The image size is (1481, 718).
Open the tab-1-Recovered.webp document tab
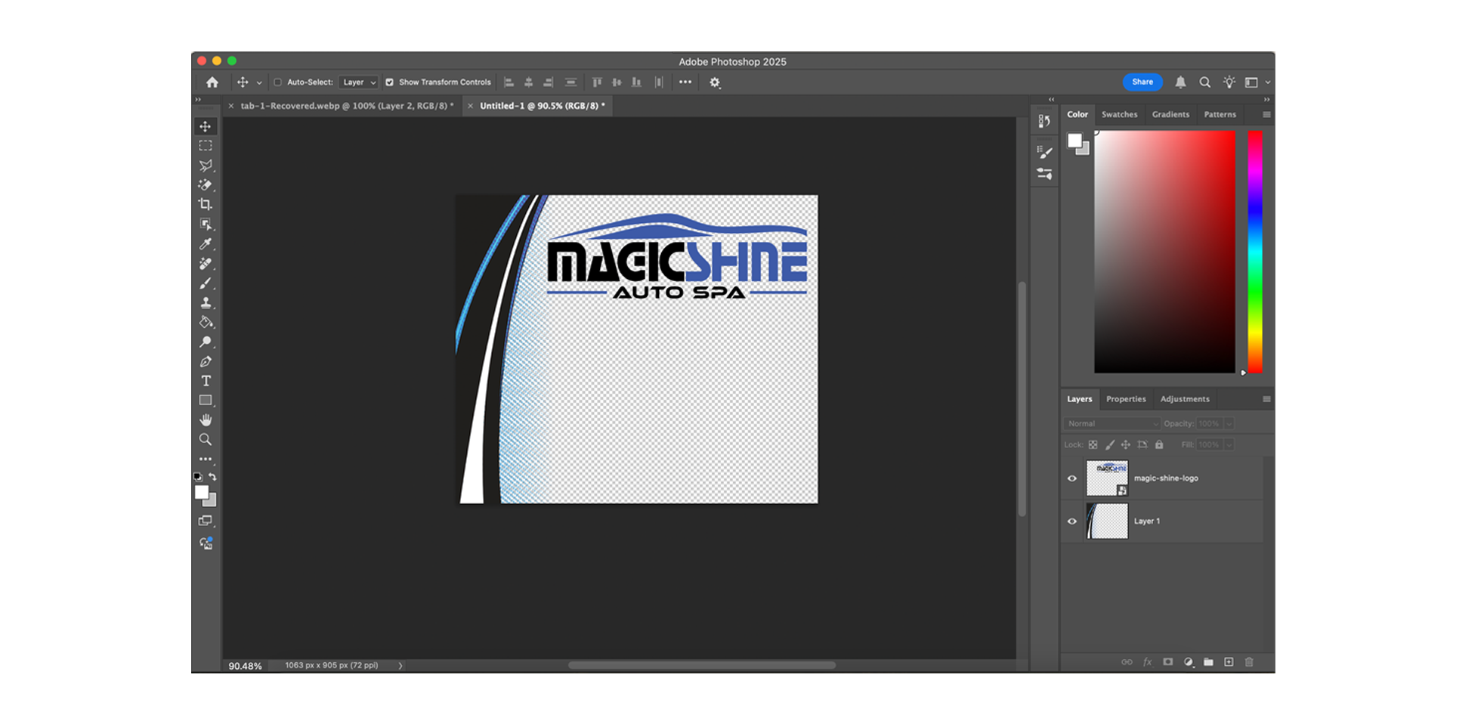coord(346,106)
